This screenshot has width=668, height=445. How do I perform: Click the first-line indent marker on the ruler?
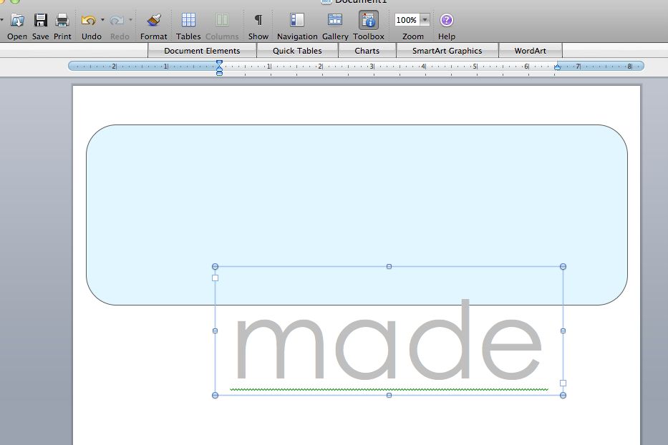219,64
